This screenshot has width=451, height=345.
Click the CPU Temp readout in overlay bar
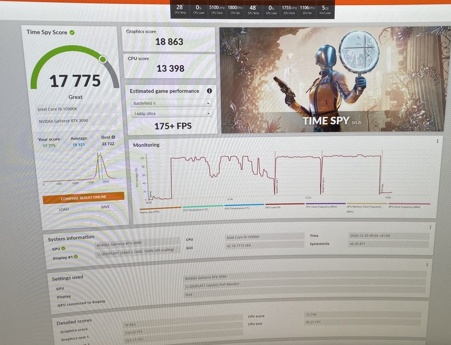click(180, 9)
